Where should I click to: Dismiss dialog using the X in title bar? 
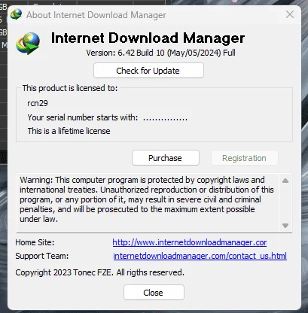290,14
